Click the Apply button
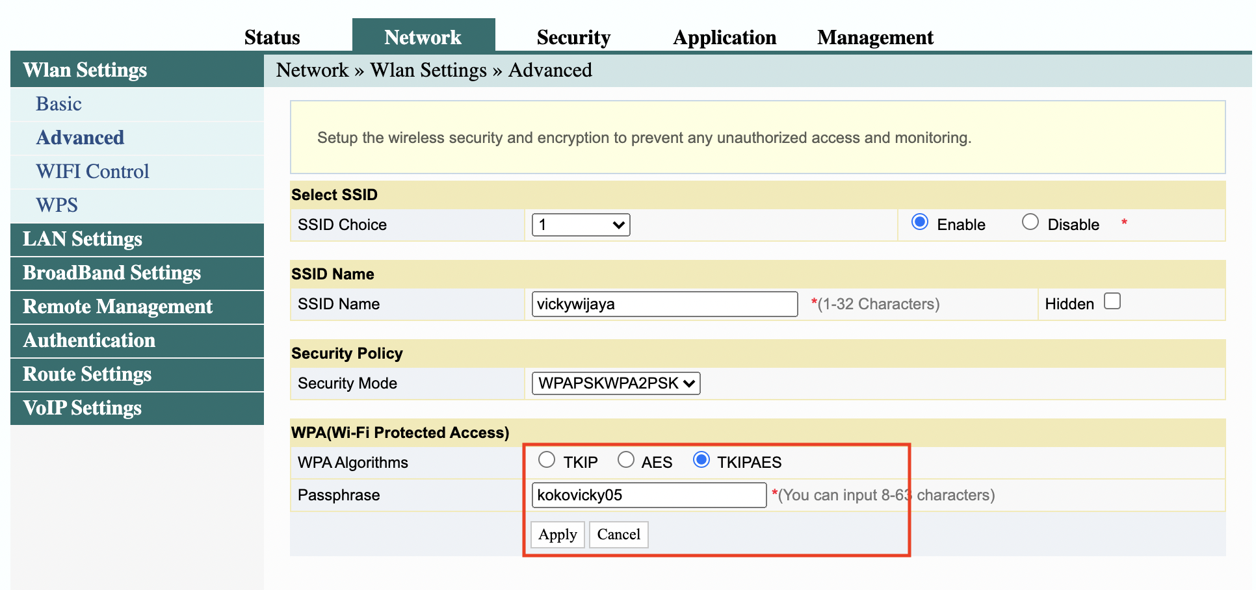Screen dimensions: 1256x590 tap(557, 534)
